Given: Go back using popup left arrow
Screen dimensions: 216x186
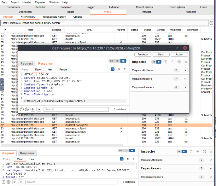Looking at the screenshot, I should pos(32,109).
